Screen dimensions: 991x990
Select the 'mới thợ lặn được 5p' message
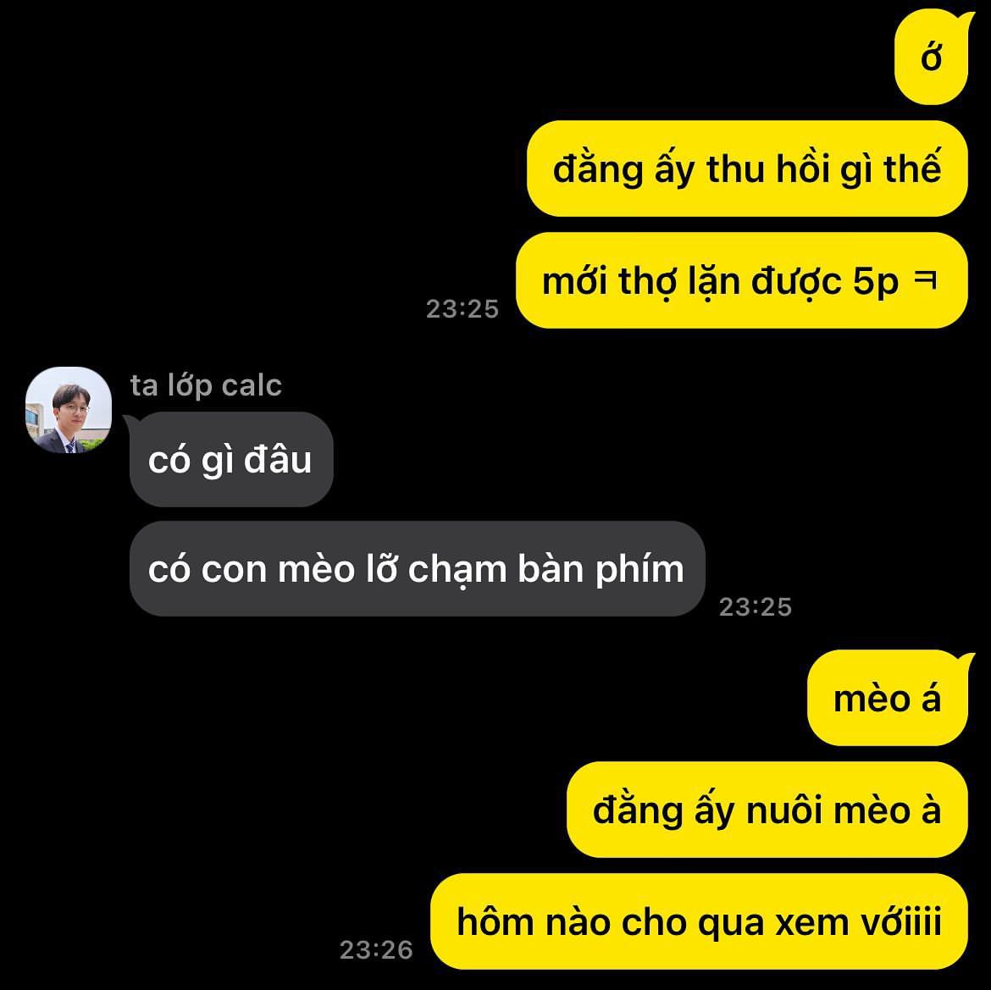click(x=742, y=280)
